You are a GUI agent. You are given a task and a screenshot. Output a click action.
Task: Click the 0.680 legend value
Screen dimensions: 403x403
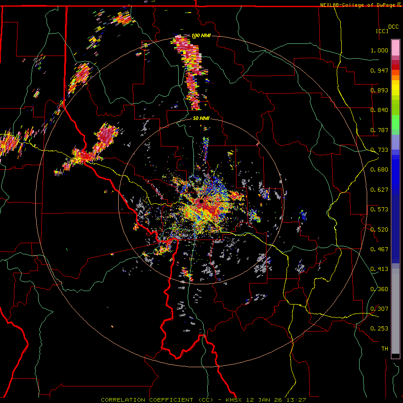click(379, 170)
